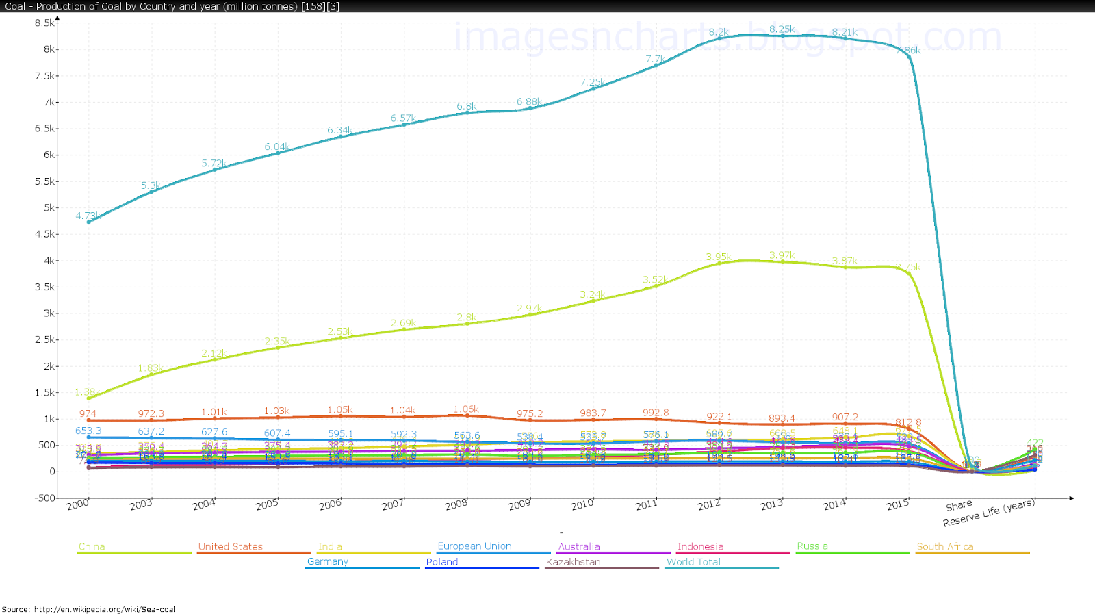The width and height of the screenshot is (1095, 616).
Task: Toggle the Germany series visibility
Action: coord(328,561)
